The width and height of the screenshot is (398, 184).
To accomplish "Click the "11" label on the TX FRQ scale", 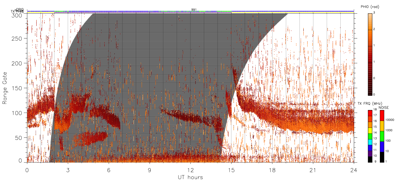I will pyautogui.click(x=375, y=150).
